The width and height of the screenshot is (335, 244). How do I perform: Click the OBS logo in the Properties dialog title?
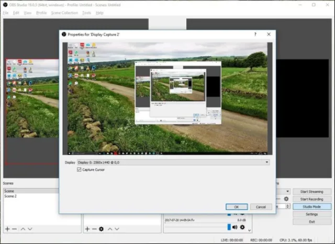64,34
